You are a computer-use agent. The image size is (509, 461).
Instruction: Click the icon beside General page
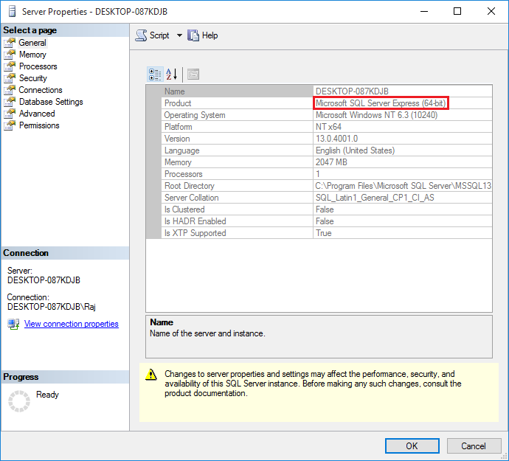(10, 43)
